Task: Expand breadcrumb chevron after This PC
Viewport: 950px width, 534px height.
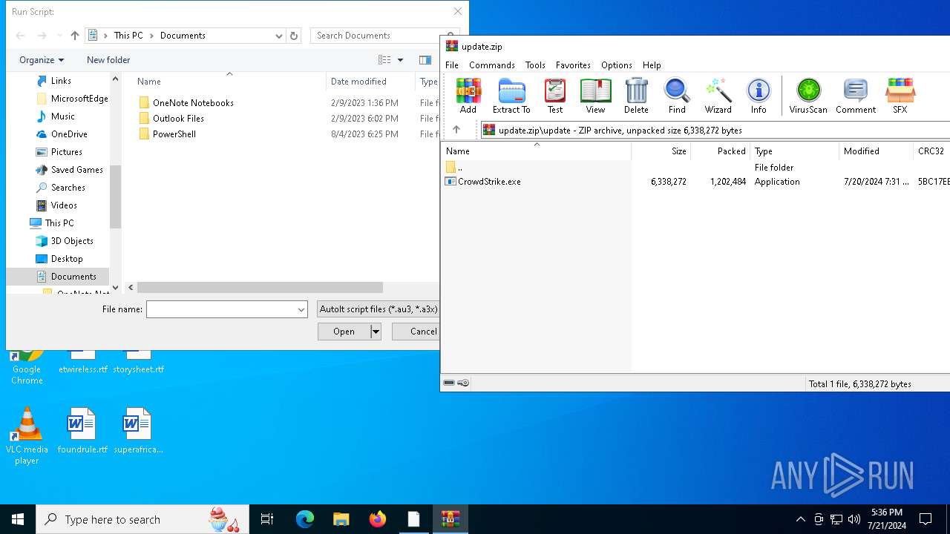Action: pyautogui.click(x=152, y=36)
